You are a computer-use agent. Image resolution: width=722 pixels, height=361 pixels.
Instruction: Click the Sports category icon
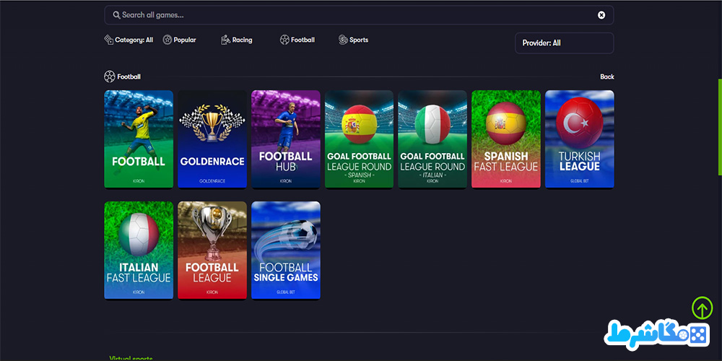pyautogui.click(x=343, y=40)
